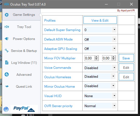Select the Service & Startup tab
The height and width of the screenshot is (116, 140).
pos(21,51)
